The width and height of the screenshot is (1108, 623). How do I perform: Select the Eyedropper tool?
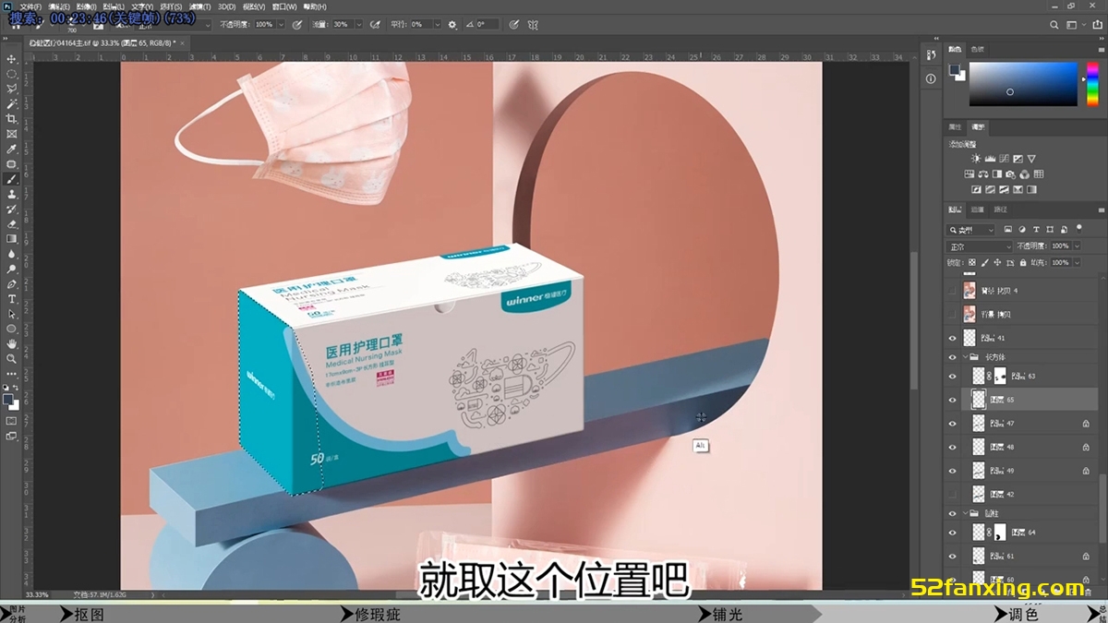pyautogui.click(x=12, y=149)
